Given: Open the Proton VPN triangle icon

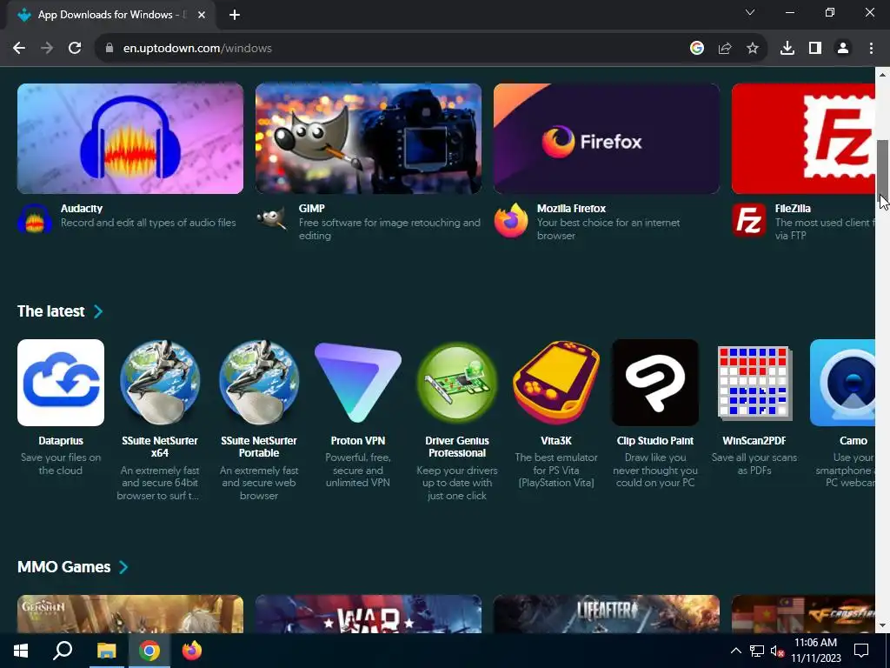Looking at the screenshot, I should (x=357, y=383).
